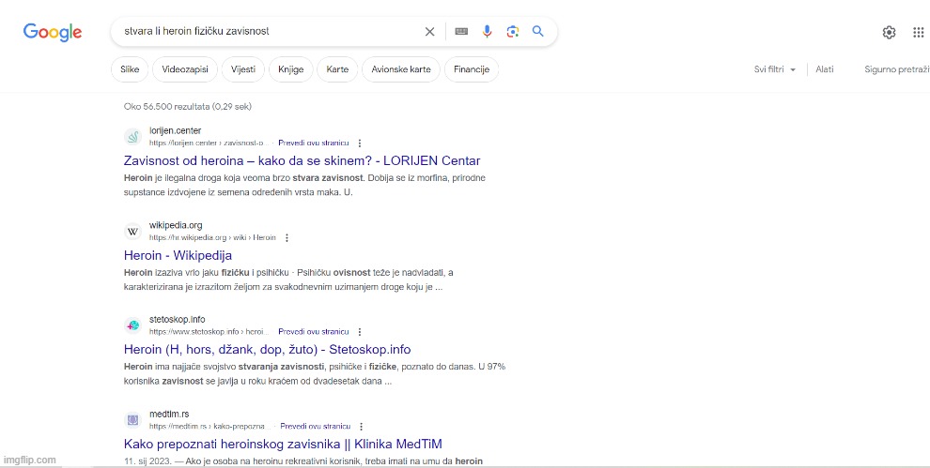930x468 pixels.
Task: Select the Karte filter chip
Action: tap(337, 69)
